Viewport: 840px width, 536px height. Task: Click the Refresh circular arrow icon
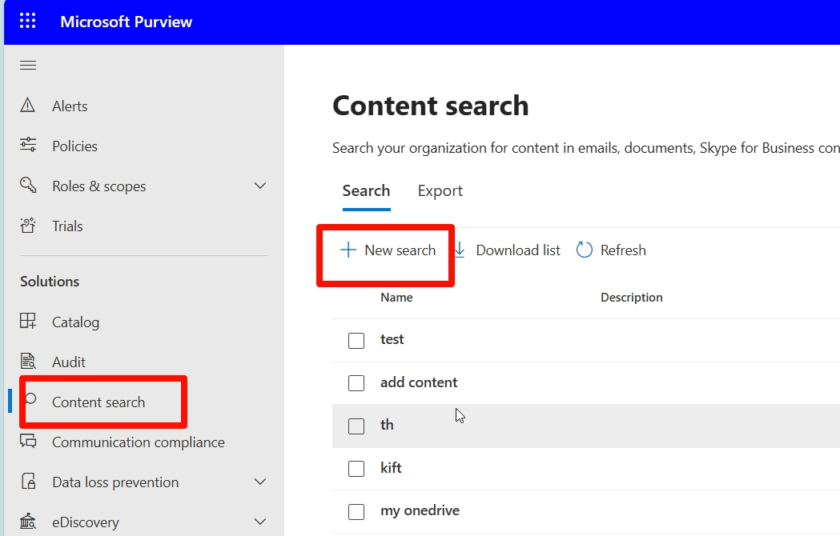[584, 250]
